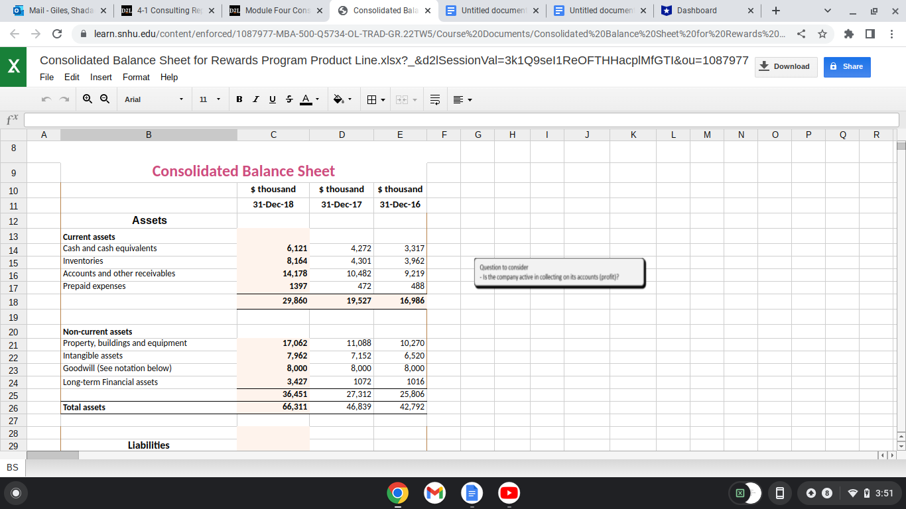
Task: Open the Format menu
Action: pyautogui.click(x=136, y=77)
